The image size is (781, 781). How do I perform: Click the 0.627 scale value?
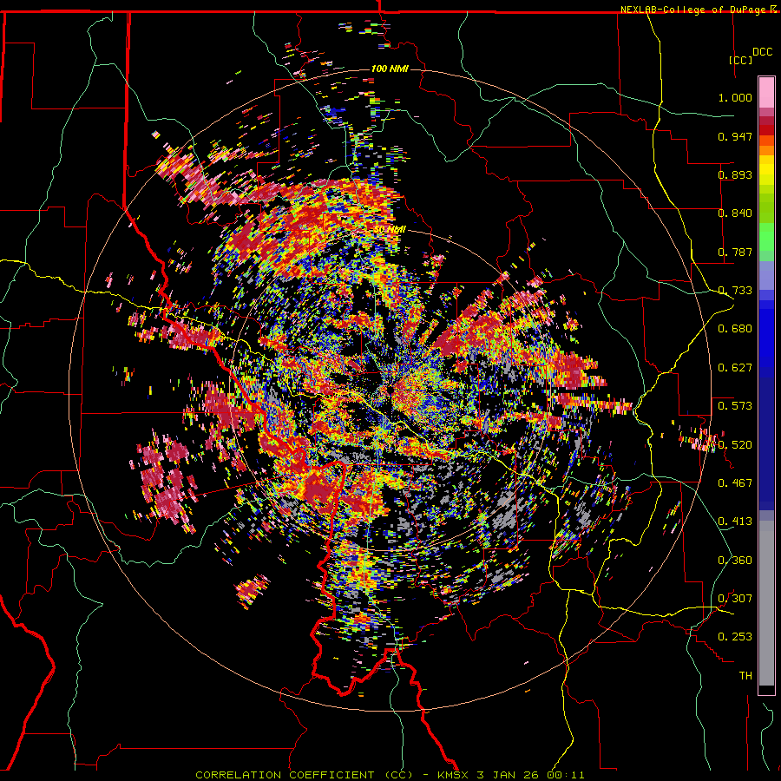[735, 368]
